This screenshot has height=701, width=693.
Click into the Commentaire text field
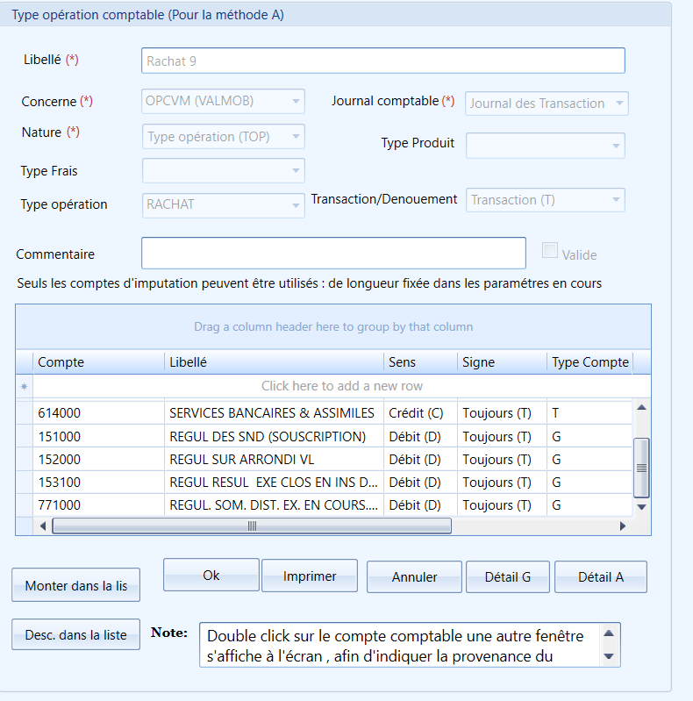point(333,253)
